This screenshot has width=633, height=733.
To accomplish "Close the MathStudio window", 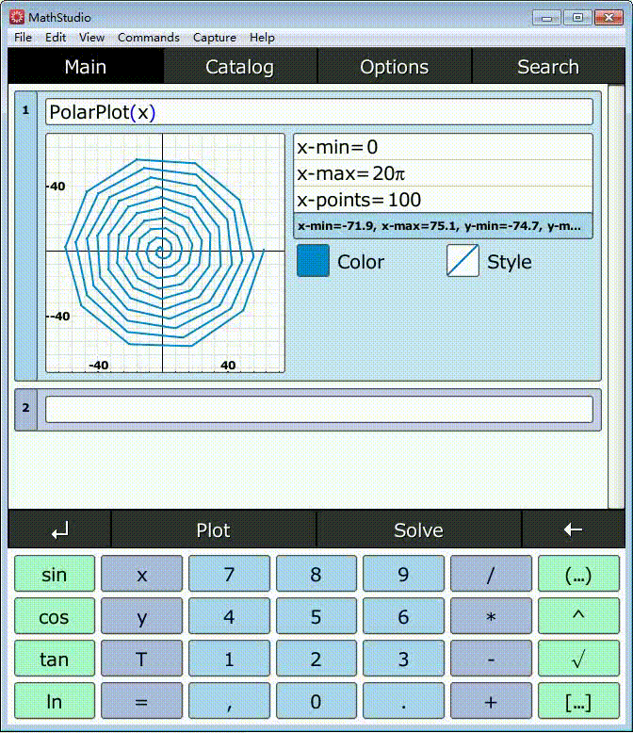I will coord(609,18).
